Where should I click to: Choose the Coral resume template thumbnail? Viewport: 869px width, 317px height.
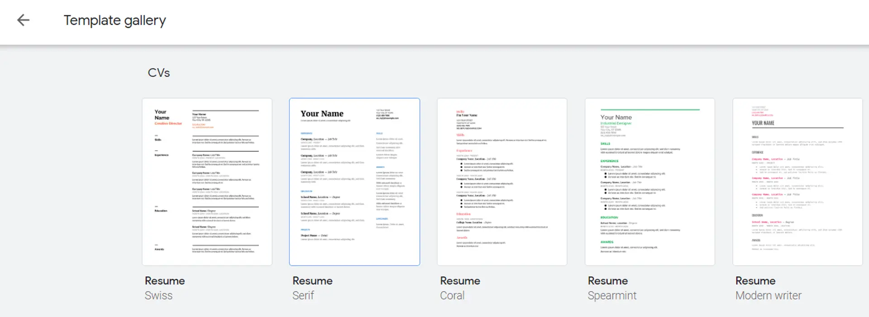(502, 182)
